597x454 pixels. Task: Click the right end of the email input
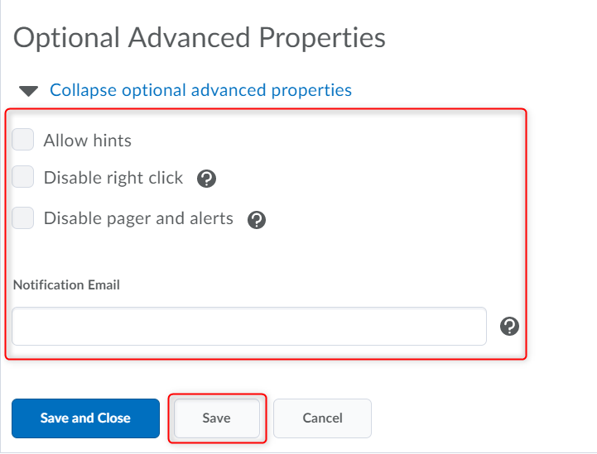point(472,327)
